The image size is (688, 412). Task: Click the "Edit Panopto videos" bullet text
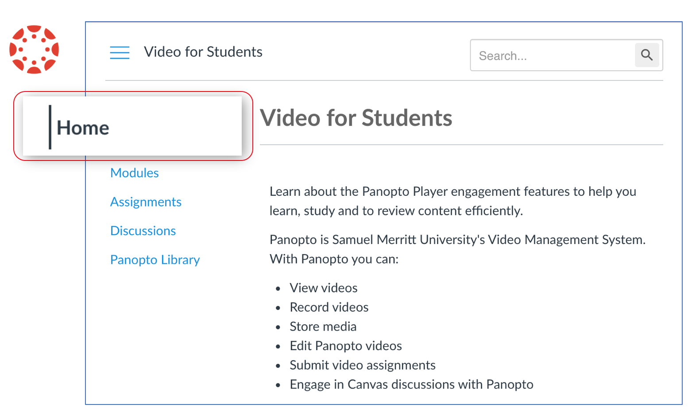[346, 346]
